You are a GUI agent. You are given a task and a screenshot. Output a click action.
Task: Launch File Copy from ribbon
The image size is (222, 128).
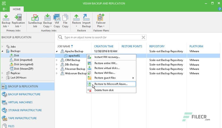coord(65,21)
